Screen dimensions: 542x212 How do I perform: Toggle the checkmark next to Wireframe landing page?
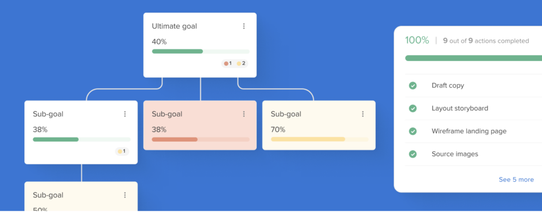(413, 131)
